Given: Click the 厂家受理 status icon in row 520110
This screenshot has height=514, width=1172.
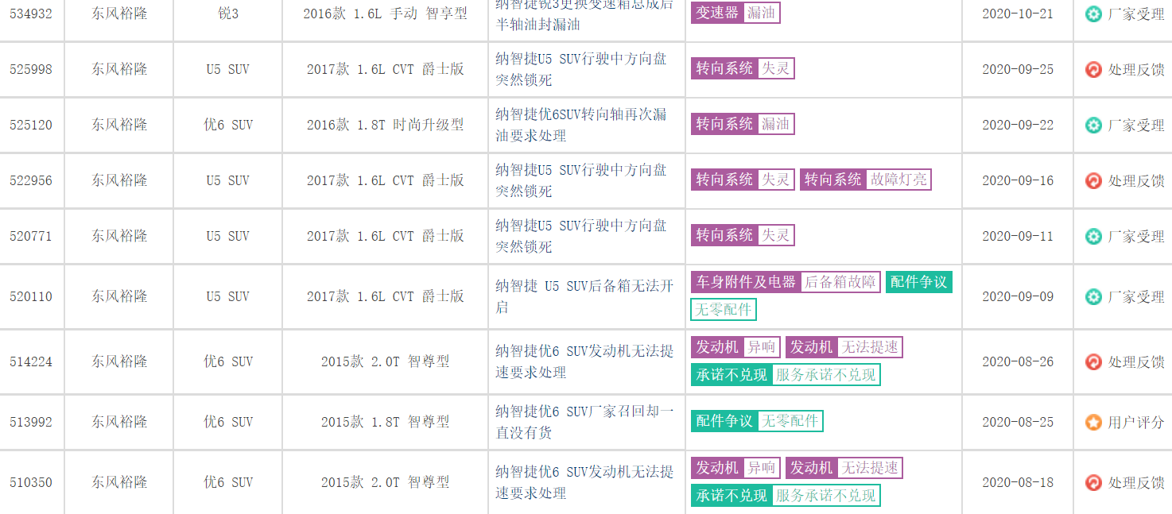Looking at the screenshot, I should (1093, 296).
